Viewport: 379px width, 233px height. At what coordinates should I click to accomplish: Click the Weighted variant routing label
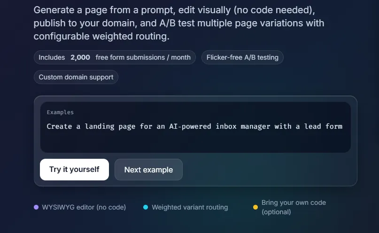pyautogui.click(x=190, y=207)
